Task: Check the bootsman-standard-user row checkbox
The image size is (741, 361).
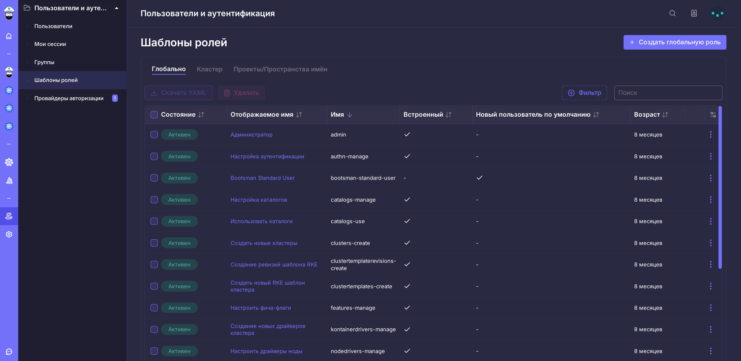Action: click(154, 178)
